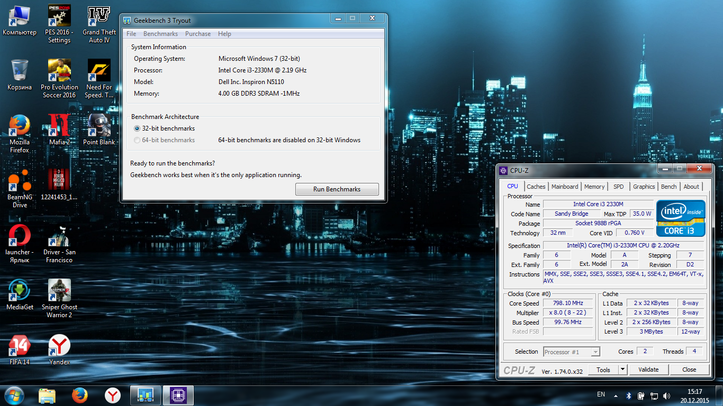Viewport: 723px width, 406px height.
Task: Click the CPU-Z Specification field
Action: click(x=623, y=245)
